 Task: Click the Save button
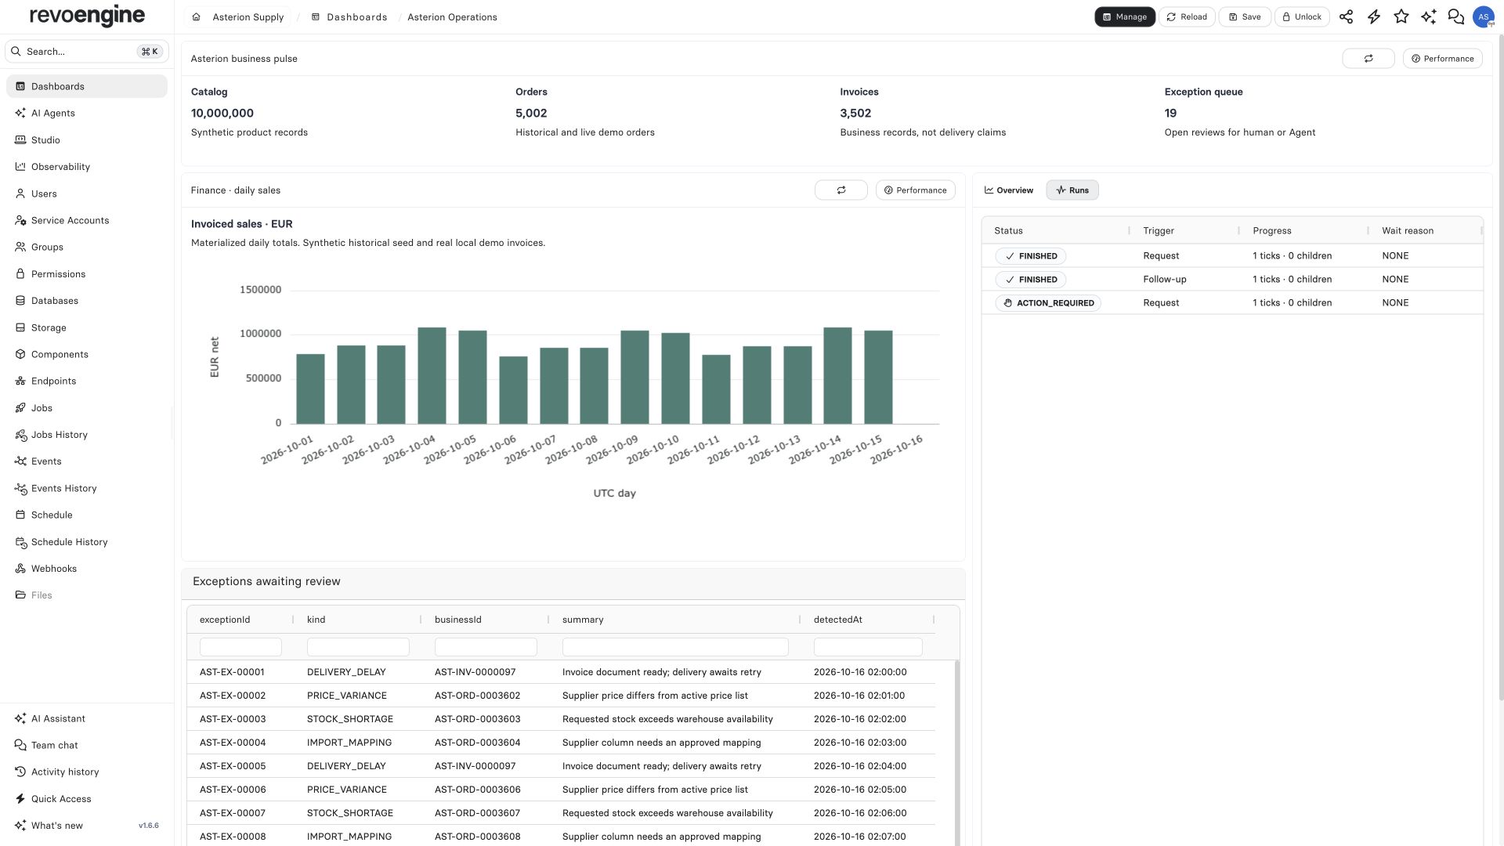pyautogui.click(x=1245, y=16)
